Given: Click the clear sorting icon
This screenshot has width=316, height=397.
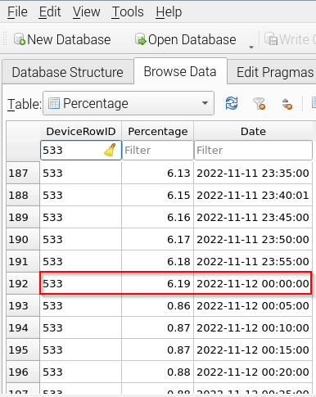Looking at the screenshot, I should (287, 104).
